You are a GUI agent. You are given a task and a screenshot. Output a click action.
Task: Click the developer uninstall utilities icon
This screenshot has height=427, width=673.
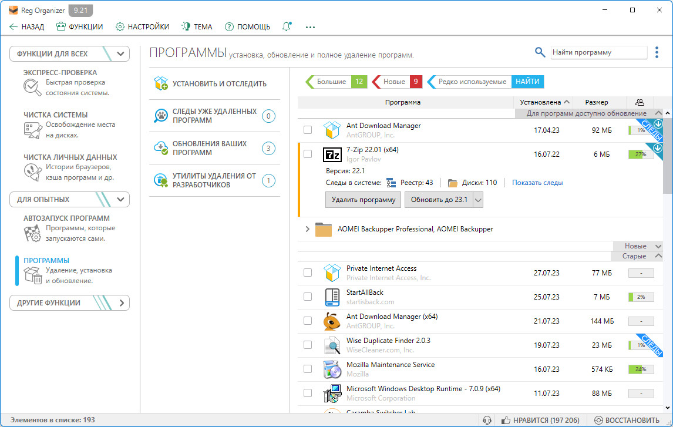point(161,180)
